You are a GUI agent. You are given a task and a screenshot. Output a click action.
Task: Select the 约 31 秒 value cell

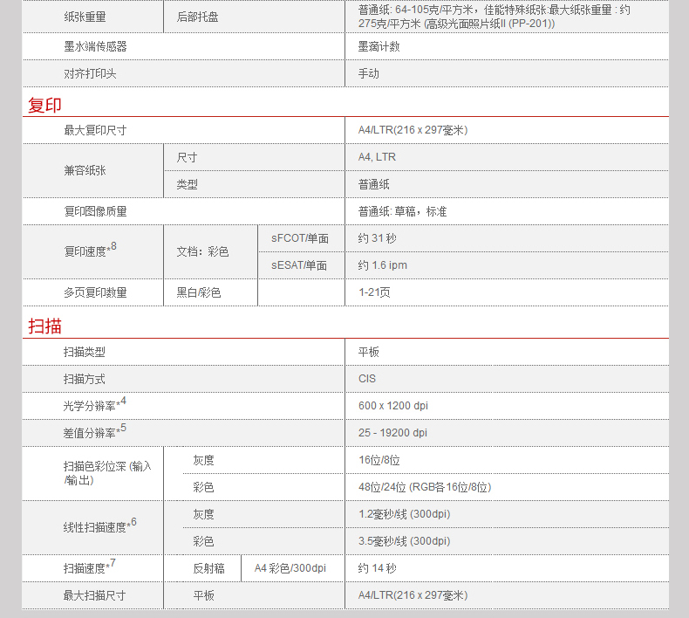(x=377, y=238)
